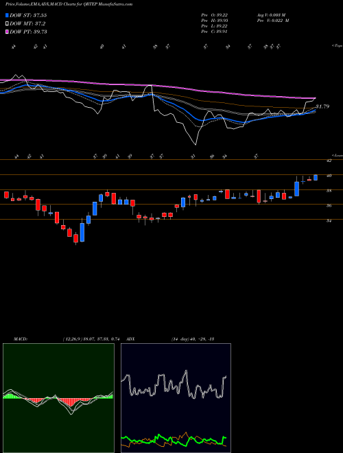Click the 38 price axis label
The height and width of the screenshot is (453, 343).
(329, 191)
